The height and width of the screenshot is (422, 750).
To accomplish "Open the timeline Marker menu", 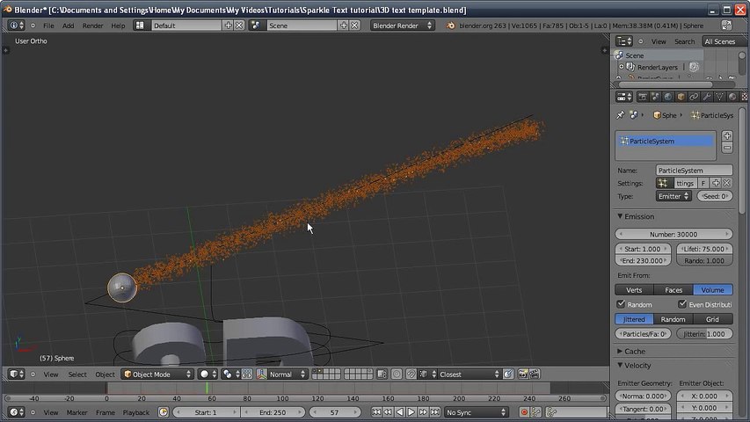I will click(x=76, y=412).
